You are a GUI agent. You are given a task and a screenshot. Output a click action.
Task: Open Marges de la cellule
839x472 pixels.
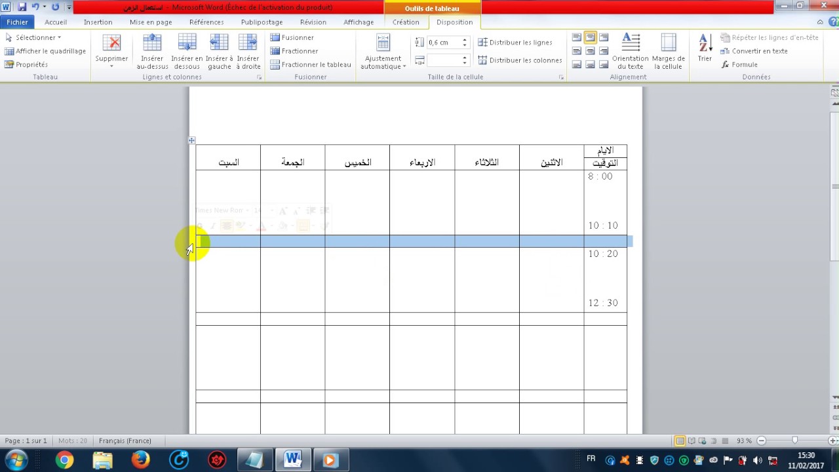pos(668,52)
